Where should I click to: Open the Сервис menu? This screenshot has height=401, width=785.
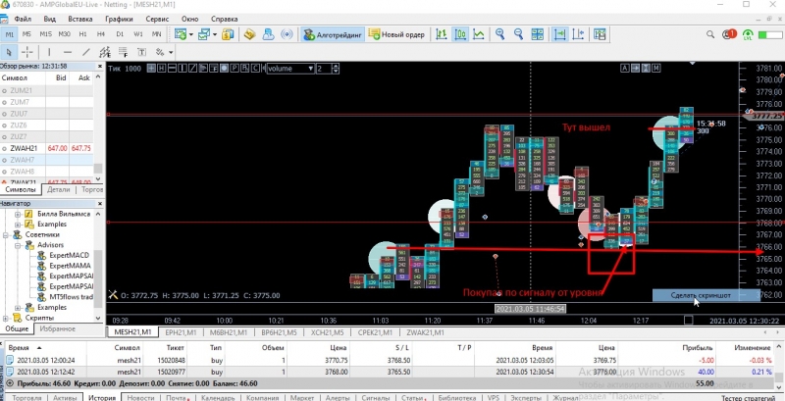[x=157, y=19]
